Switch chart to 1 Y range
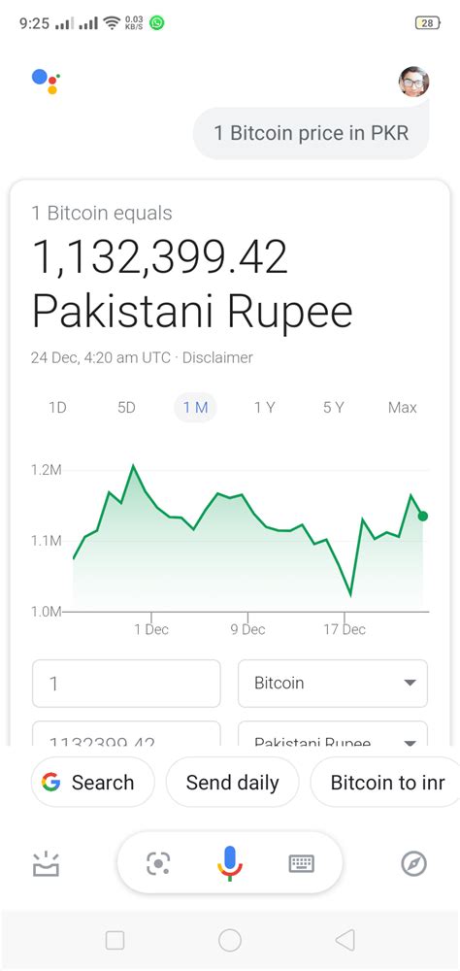The width and height of the screenshot is (460, 971). coord(264,408)
